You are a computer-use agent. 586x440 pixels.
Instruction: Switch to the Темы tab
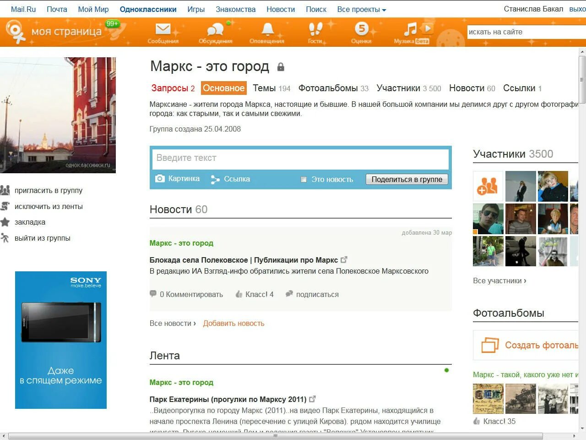pos(265,88)
